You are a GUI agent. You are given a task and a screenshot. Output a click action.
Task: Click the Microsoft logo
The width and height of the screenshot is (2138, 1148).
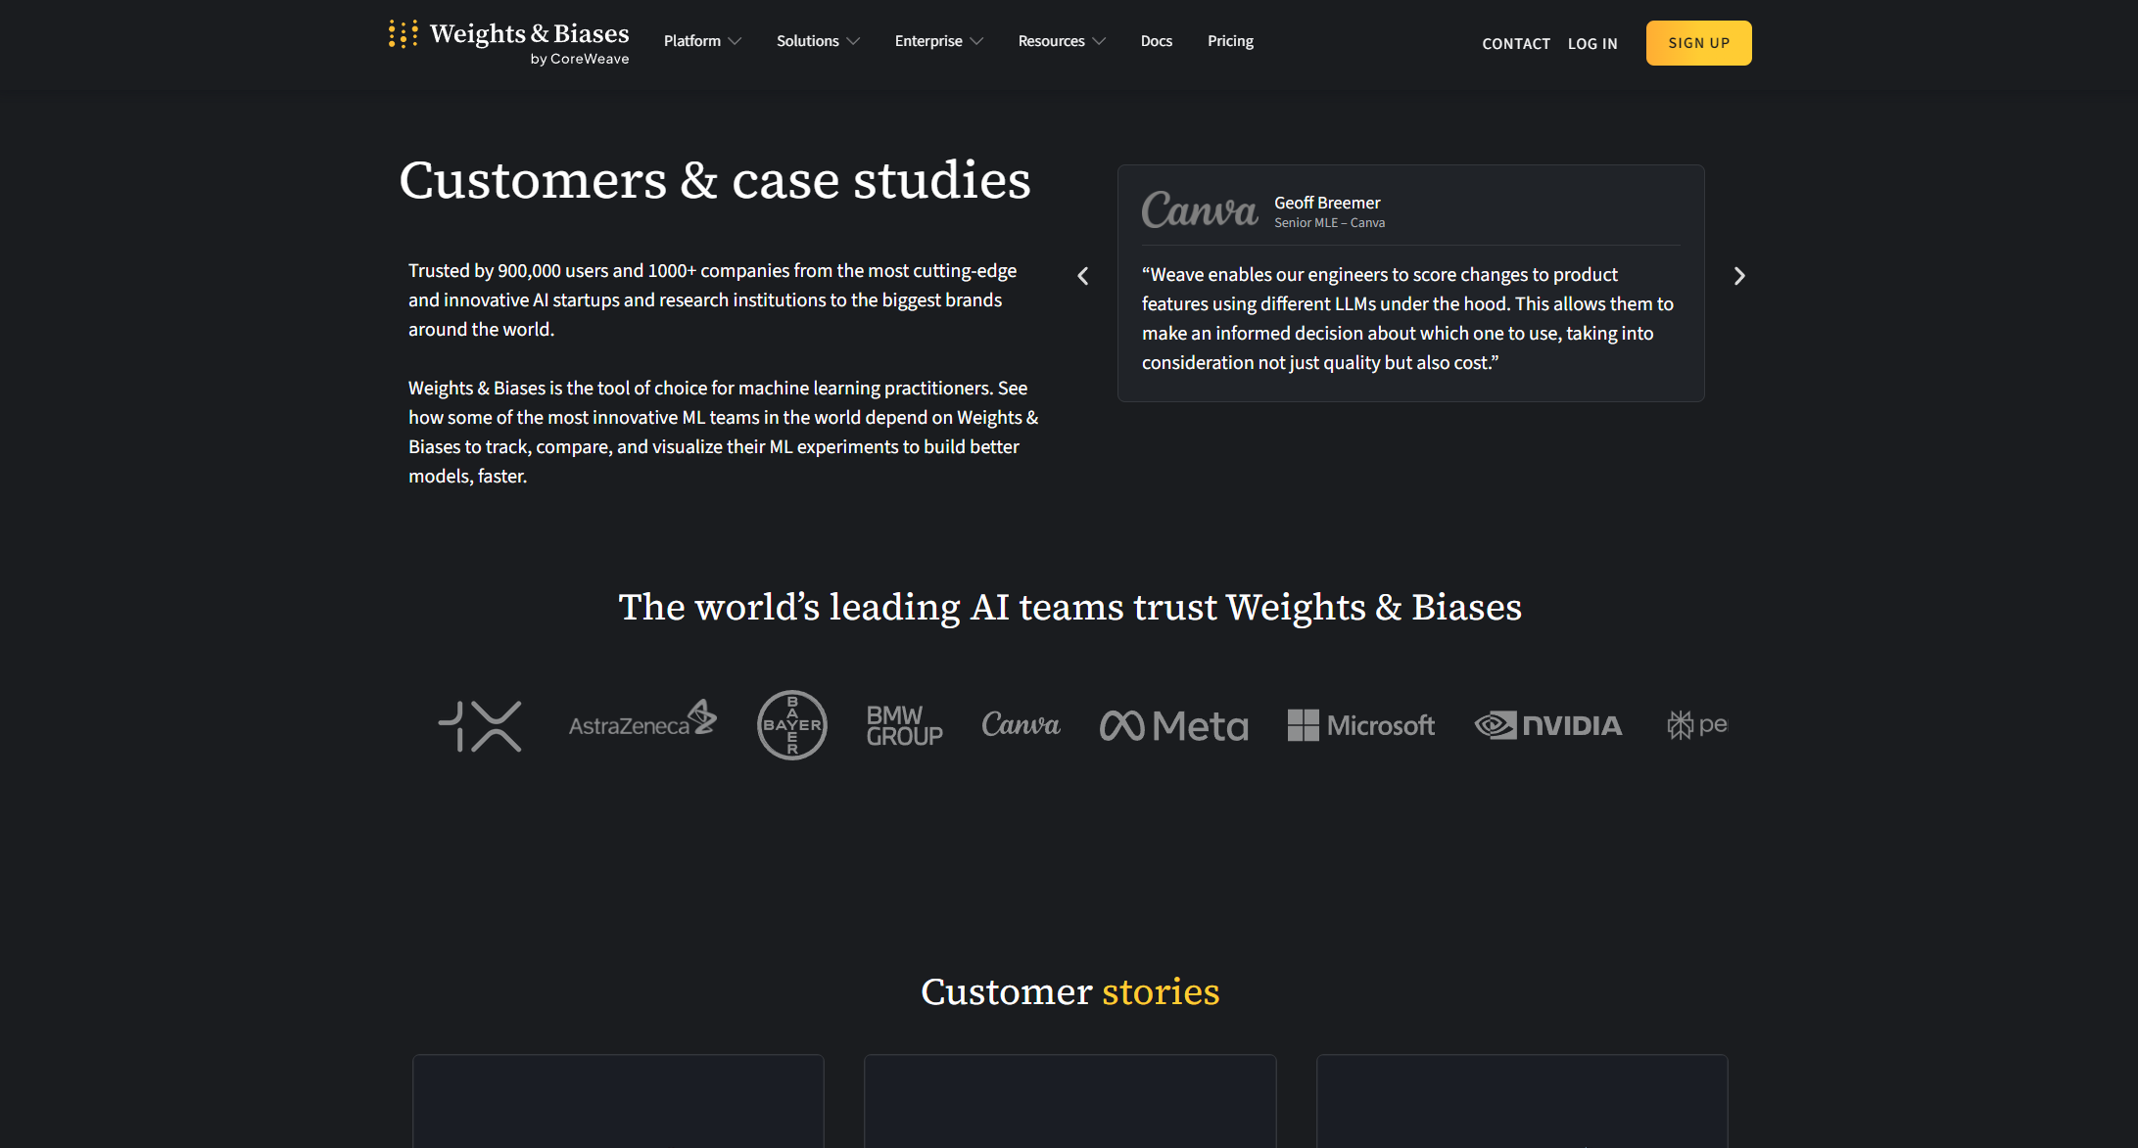coord(1361,725)
